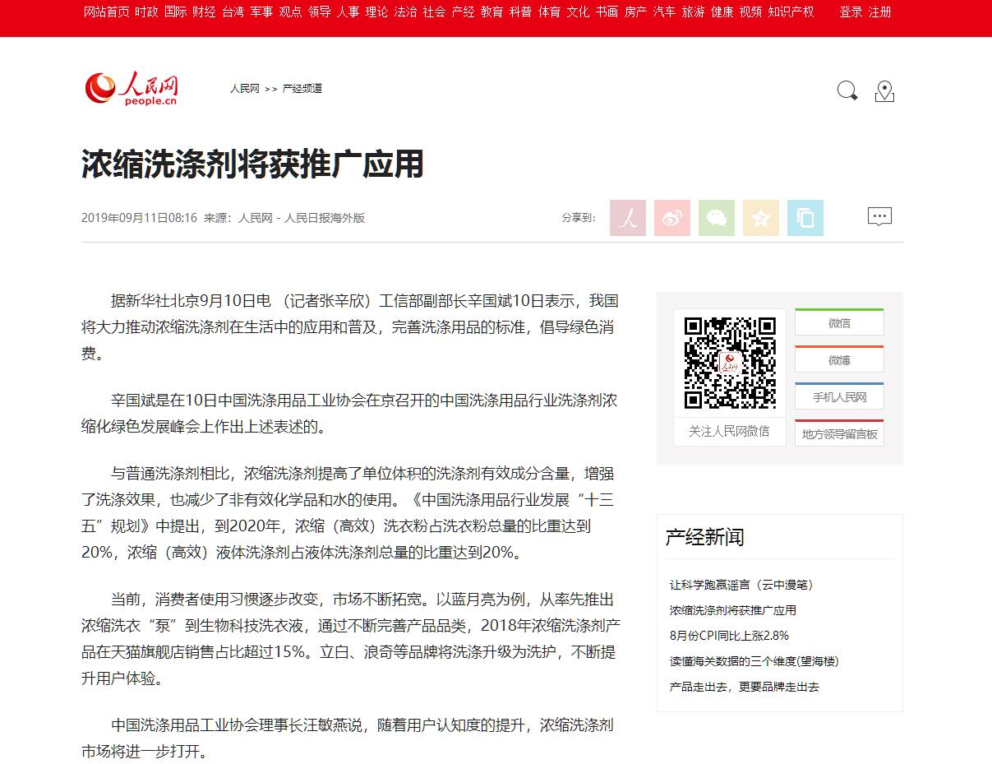Open 网站首页 in top navigation
Screen dimensions: 992x764
[x=107, y=12]
